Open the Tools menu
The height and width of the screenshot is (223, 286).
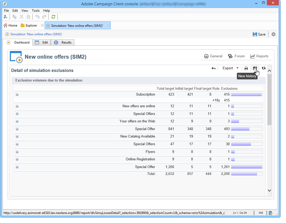tap(36, 11)
